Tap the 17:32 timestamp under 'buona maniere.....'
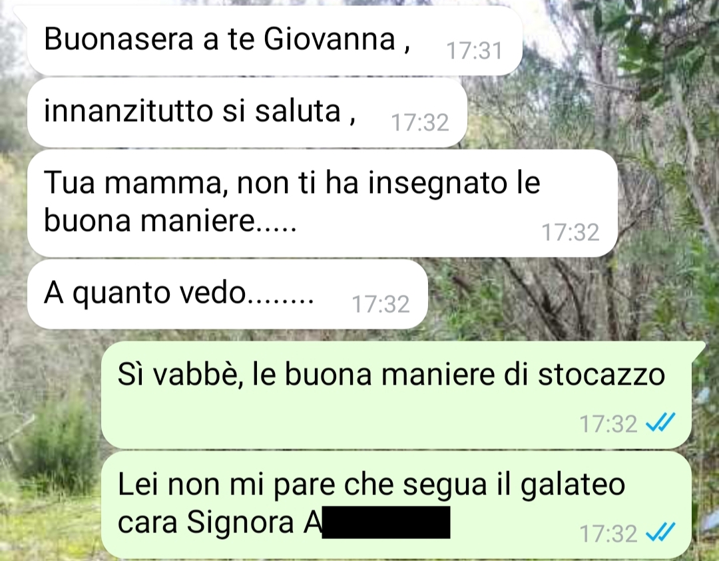Image resolution: width=719 pixels, height=561 pixels. click(x=571, y=232)
